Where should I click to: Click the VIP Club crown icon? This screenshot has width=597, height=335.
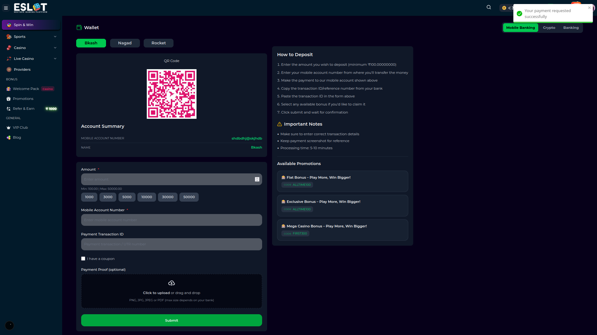tap(9, 128)
